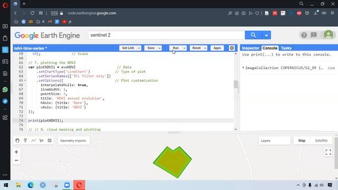Viewport: 338px width, 190px height.
Task: Click the code editor vertical scrollbar thumb
Action: click(x=236, y=84)
